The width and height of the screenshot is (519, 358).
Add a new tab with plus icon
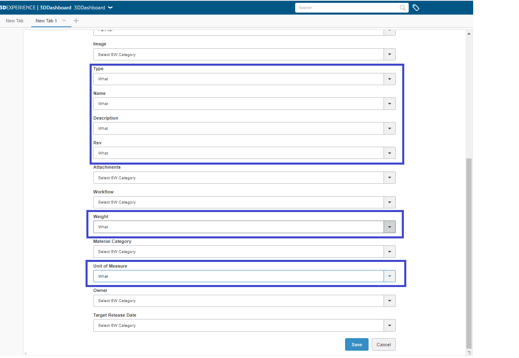click(76, 21)
